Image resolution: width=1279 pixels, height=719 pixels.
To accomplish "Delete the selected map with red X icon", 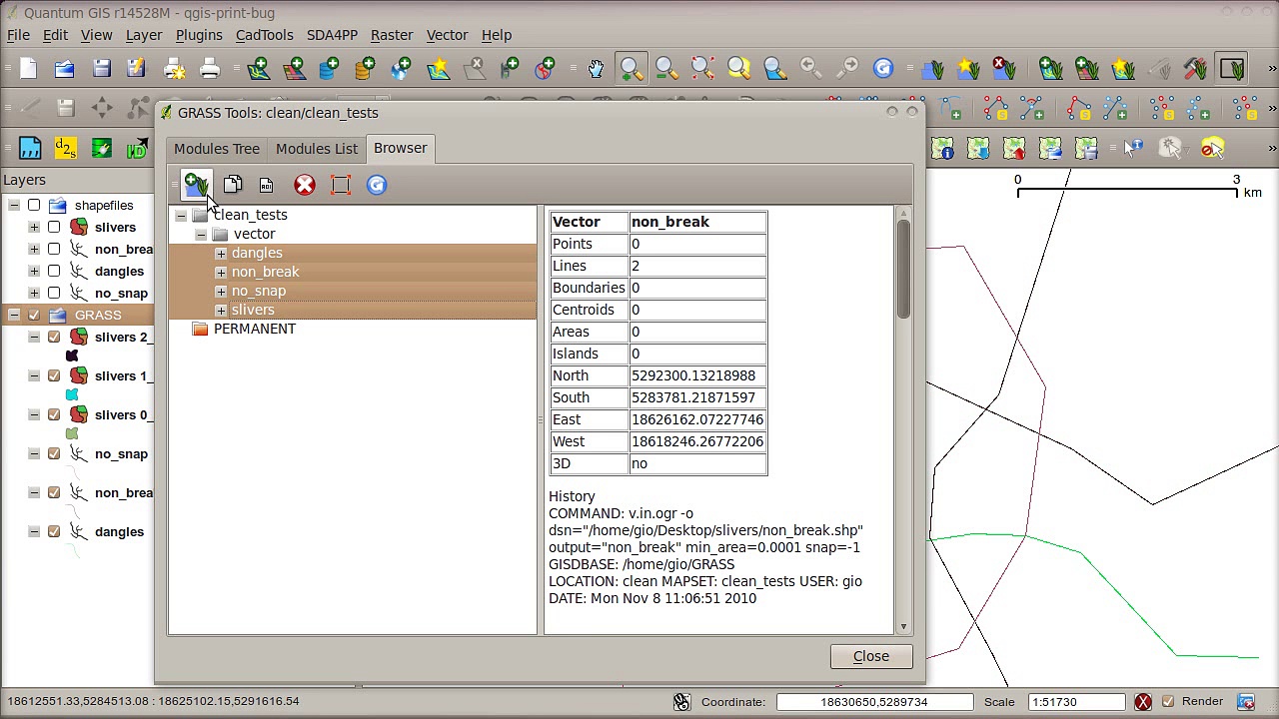I will [x=304, y=185].
